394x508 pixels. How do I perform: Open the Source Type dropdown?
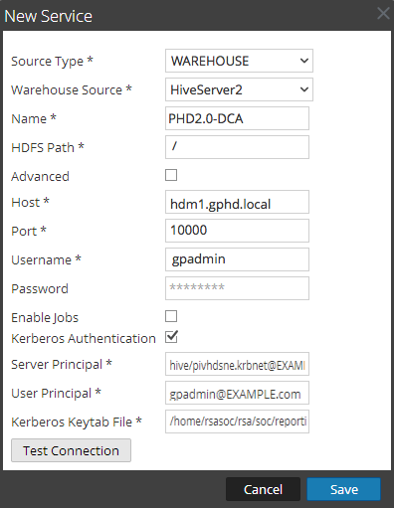[x=239, y=61]
